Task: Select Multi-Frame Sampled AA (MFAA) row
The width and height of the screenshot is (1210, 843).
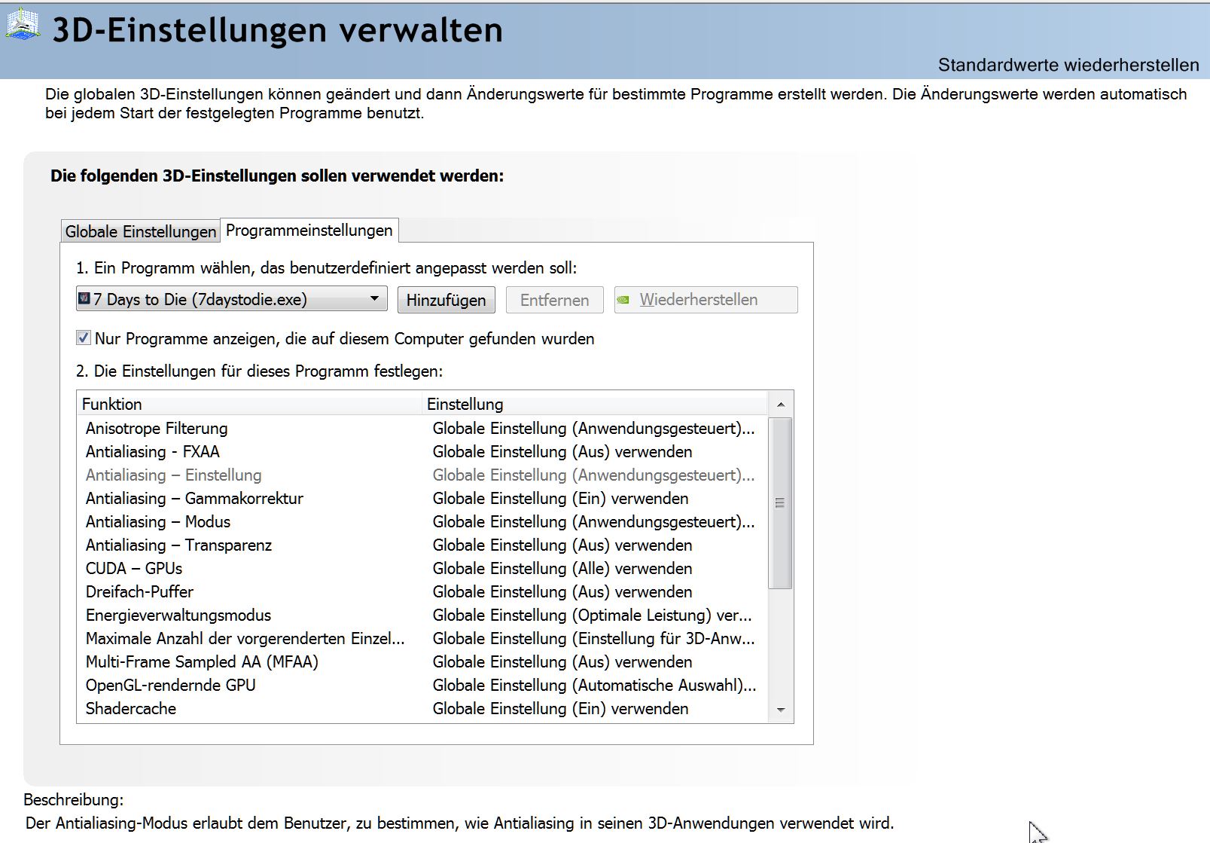Action: (422, 661)
